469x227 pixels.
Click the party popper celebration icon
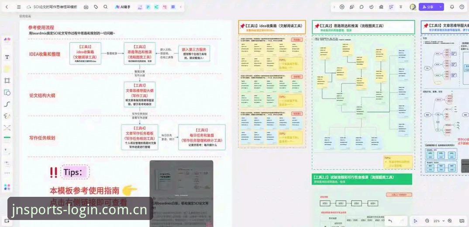coord(352,7)
